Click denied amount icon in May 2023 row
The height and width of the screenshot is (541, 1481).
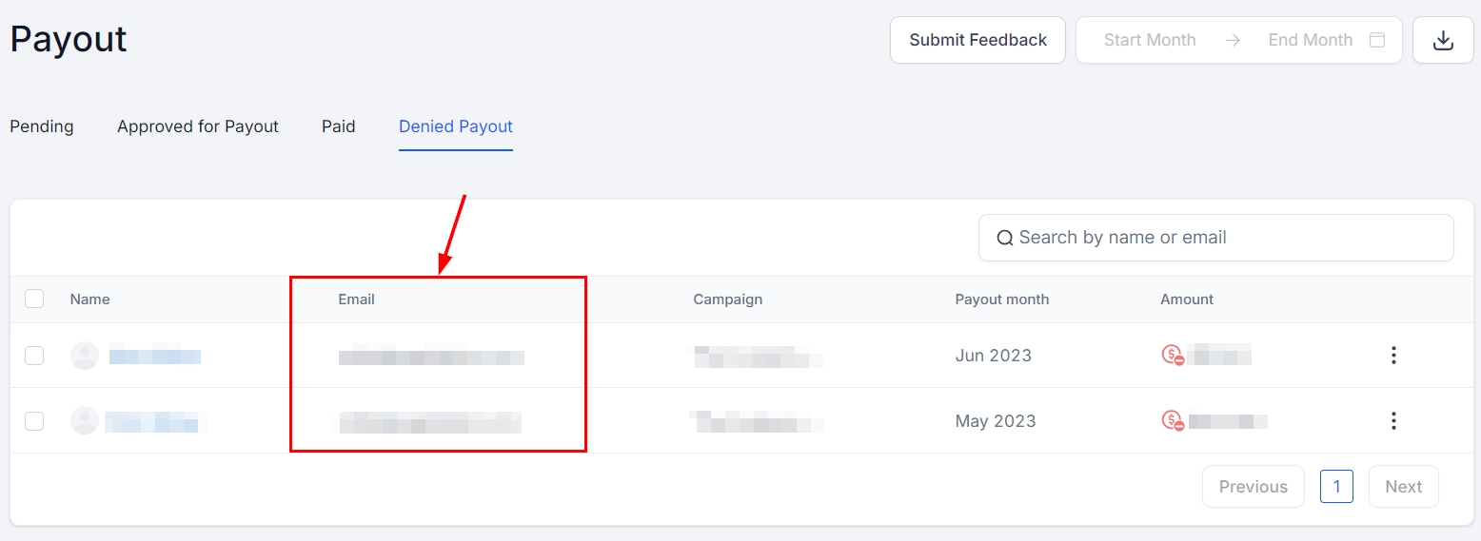(x=1172, y=420)
